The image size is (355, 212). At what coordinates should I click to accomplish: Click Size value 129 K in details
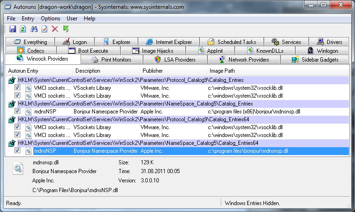pos(147,162)
